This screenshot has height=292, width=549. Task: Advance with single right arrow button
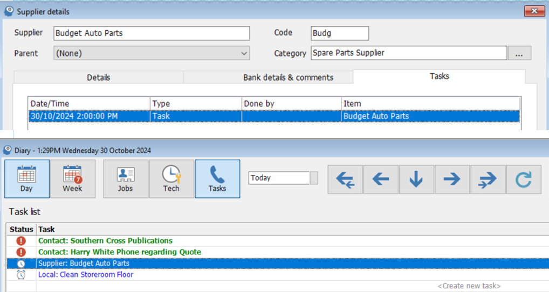coord(452,180)
